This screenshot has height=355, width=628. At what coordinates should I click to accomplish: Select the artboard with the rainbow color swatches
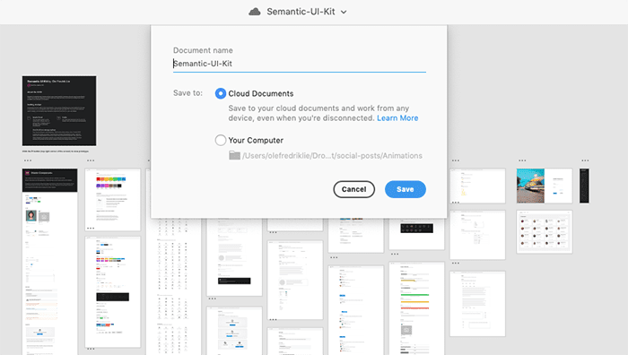click(112, 200)
